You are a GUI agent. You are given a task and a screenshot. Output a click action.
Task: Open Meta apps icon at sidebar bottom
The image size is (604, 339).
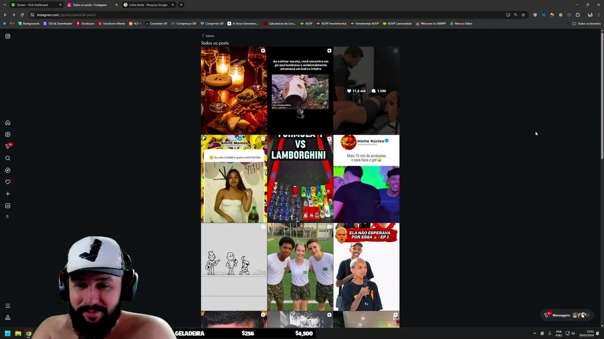coord(8,318)
